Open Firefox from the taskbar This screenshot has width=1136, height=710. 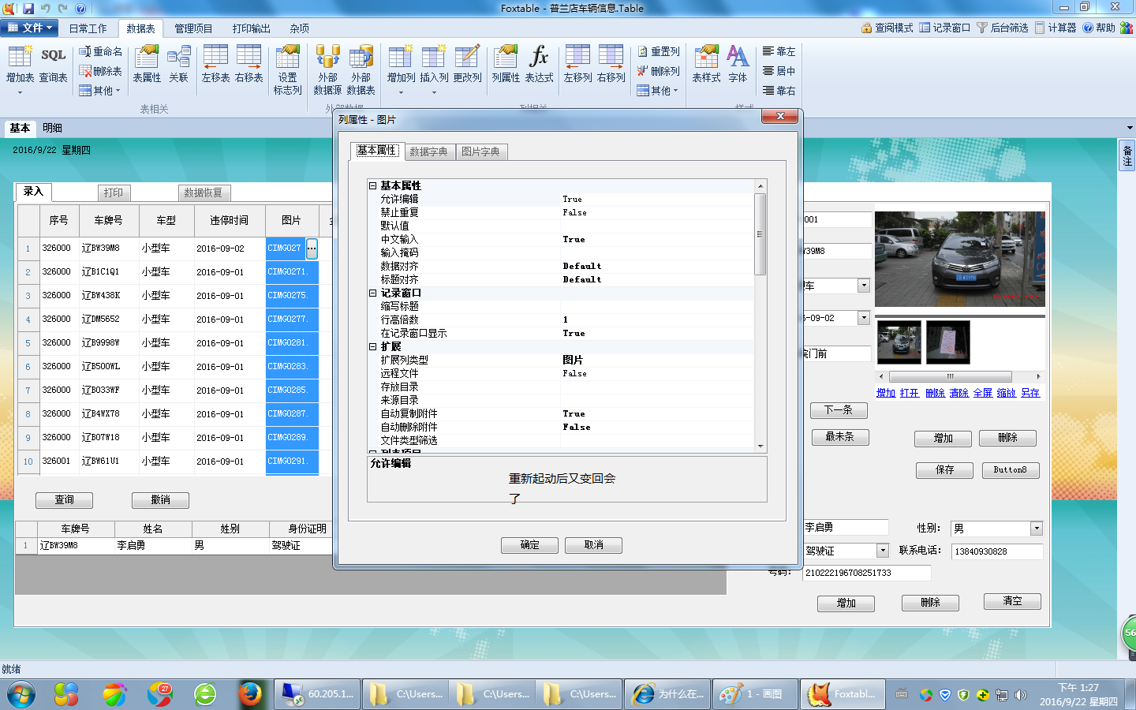pos(250,694)
